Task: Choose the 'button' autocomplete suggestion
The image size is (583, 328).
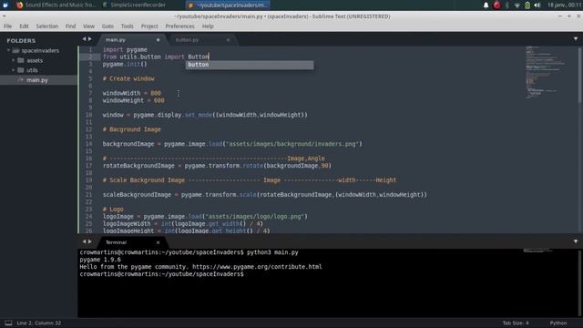Action: 250,65
